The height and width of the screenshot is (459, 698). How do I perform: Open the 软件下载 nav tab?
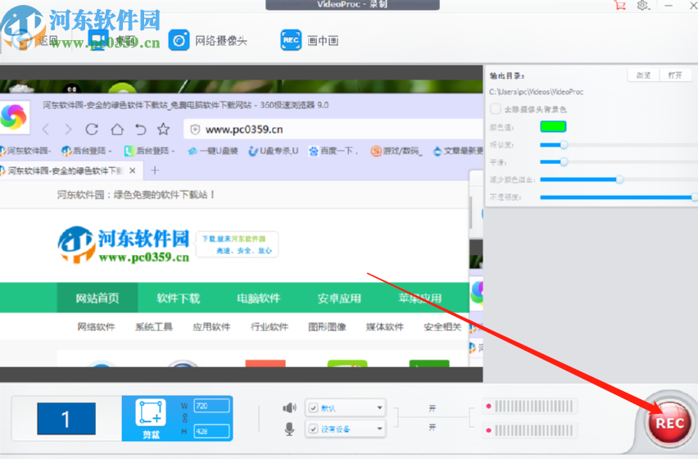(x=178, y=298)
